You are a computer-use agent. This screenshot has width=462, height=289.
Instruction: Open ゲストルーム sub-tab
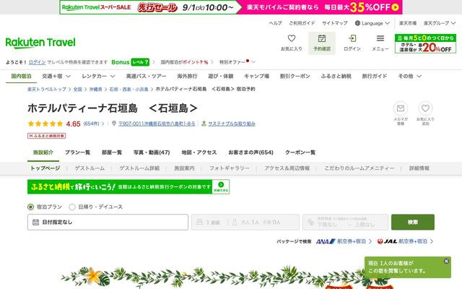click(x=90, y=168)
